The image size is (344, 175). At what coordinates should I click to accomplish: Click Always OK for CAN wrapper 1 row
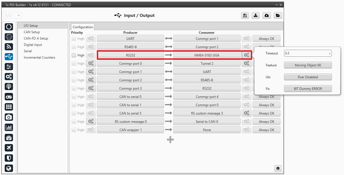[x=266, y=130]
